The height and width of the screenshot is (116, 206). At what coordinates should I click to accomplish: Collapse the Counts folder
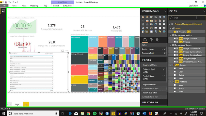170,29
